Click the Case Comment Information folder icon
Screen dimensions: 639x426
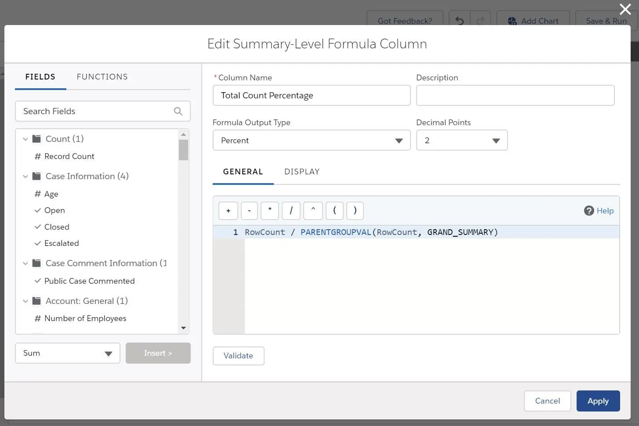37,263
